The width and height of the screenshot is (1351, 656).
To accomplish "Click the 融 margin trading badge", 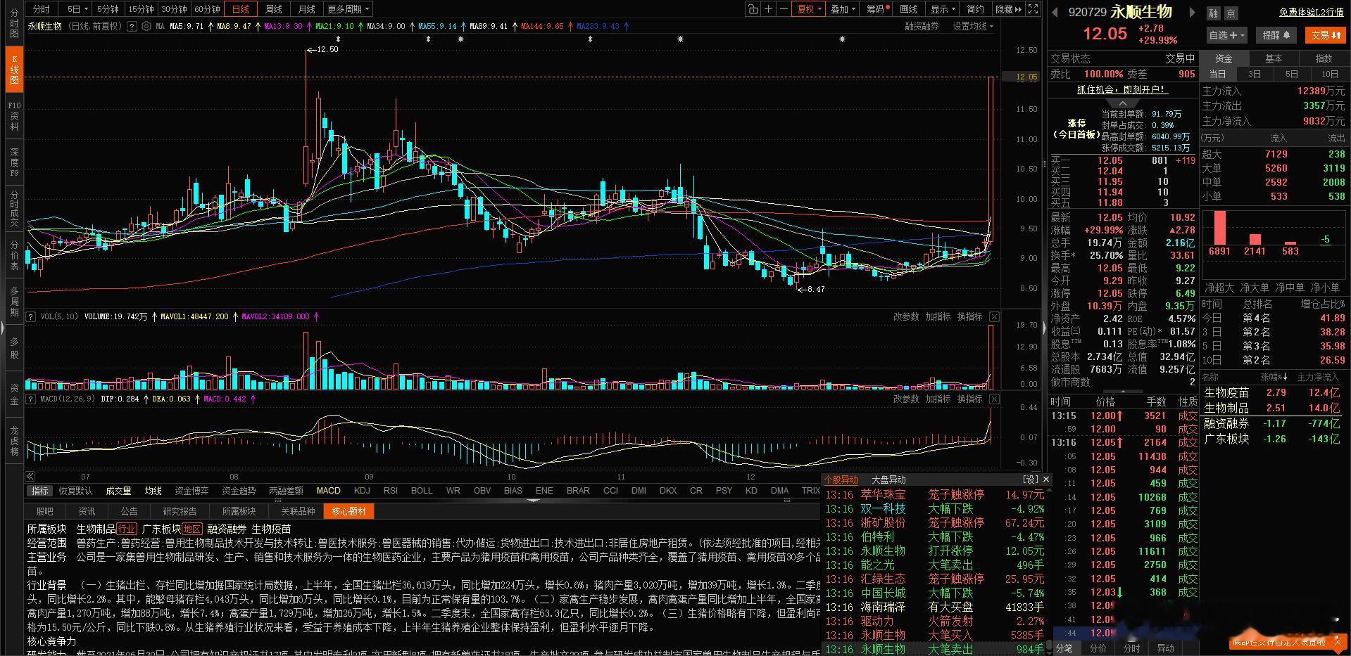I will point(1214,13).
